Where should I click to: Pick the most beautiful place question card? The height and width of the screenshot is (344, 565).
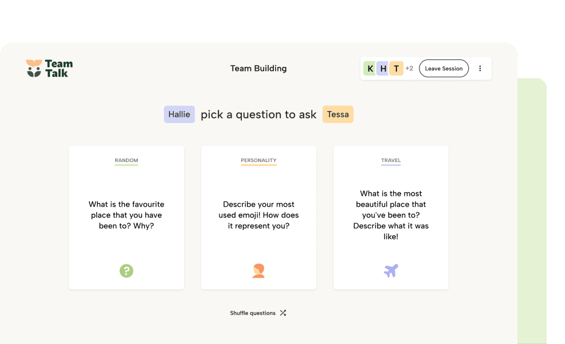click(391, 215)
